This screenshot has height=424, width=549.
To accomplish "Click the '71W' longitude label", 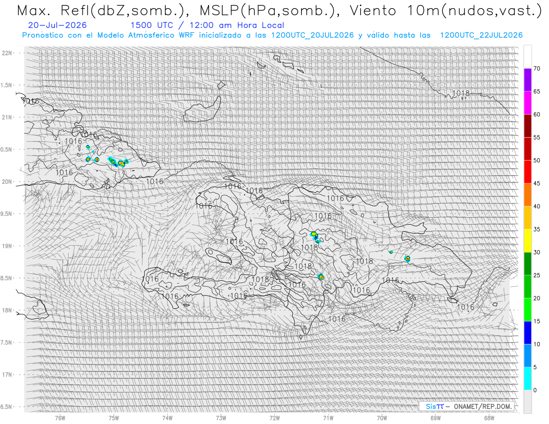I will (328, 418).
